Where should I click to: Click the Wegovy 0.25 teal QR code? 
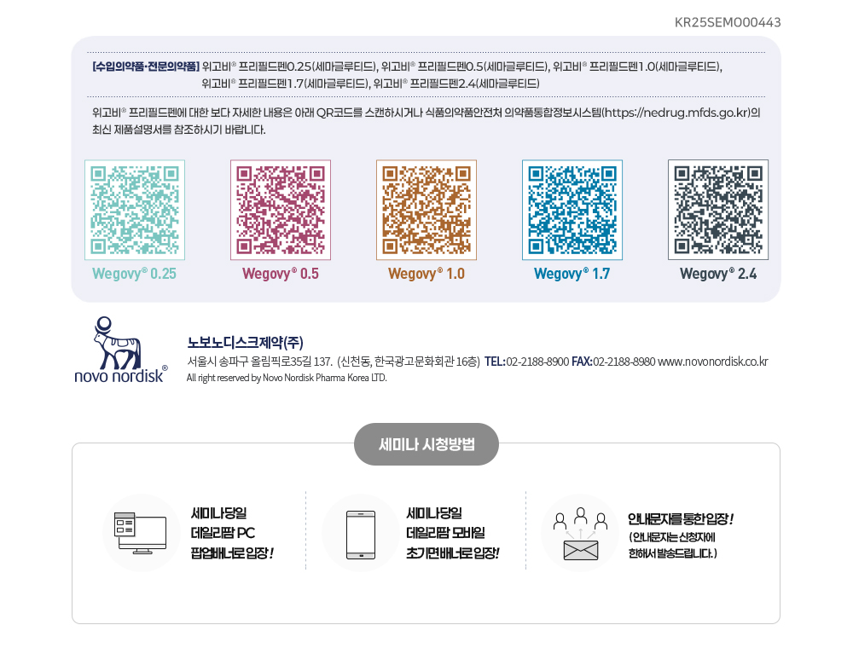pos(135,210)
